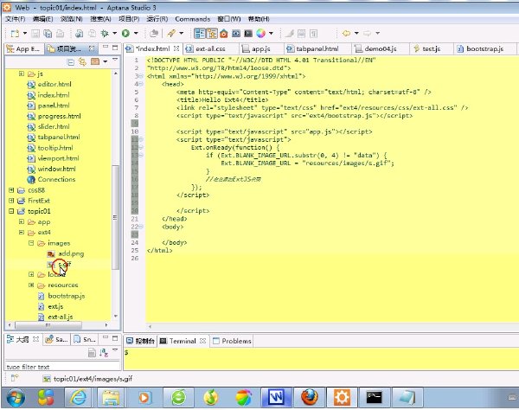Toggle code folding at line 3
519x410 pixels.
click(x=141, y=76)
